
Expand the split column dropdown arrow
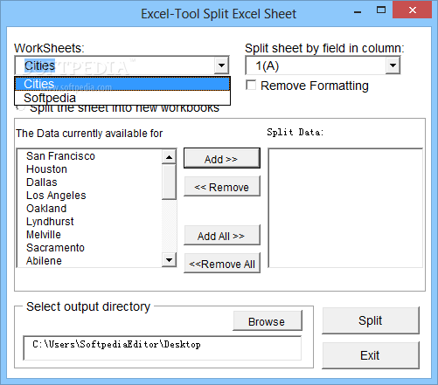coord(393,65)
